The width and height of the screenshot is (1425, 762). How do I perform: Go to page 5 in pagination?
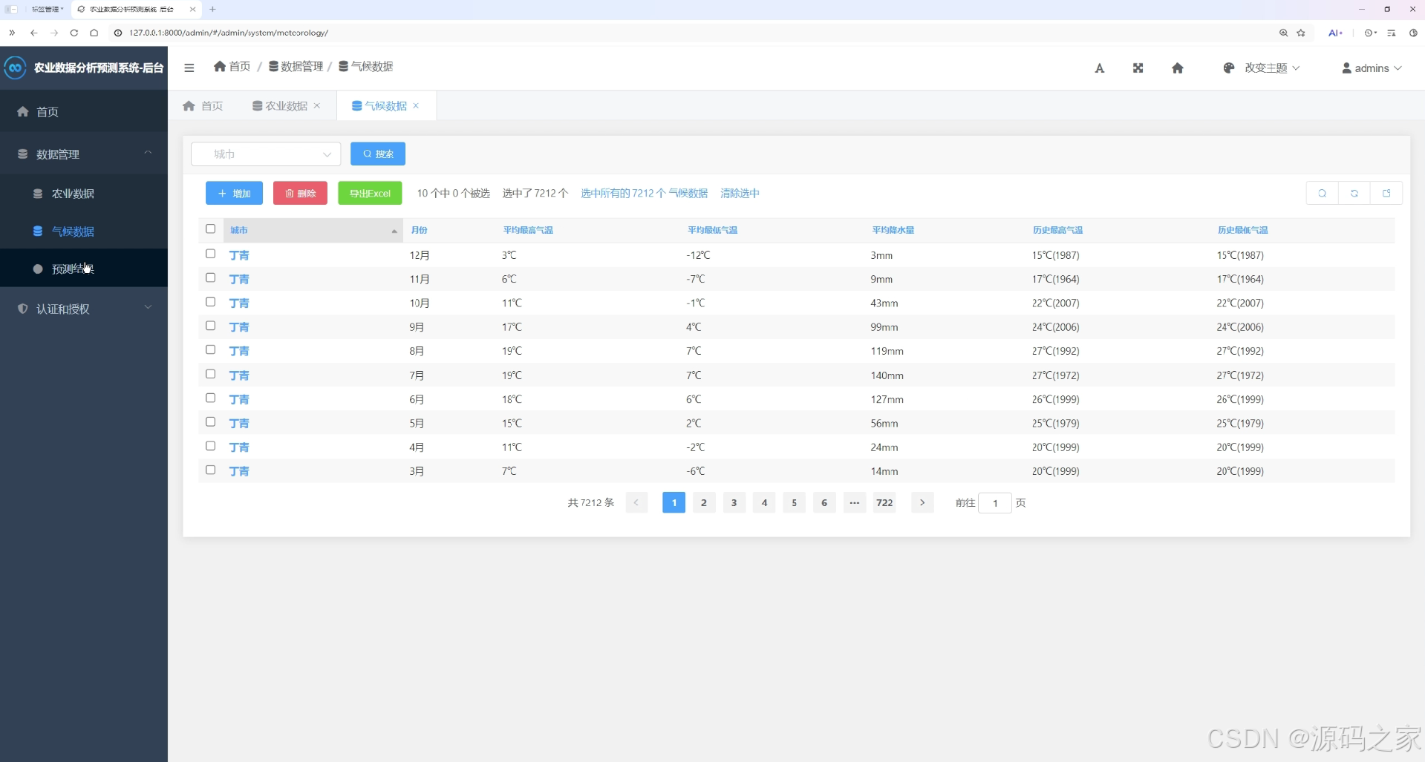pos(795,502)
